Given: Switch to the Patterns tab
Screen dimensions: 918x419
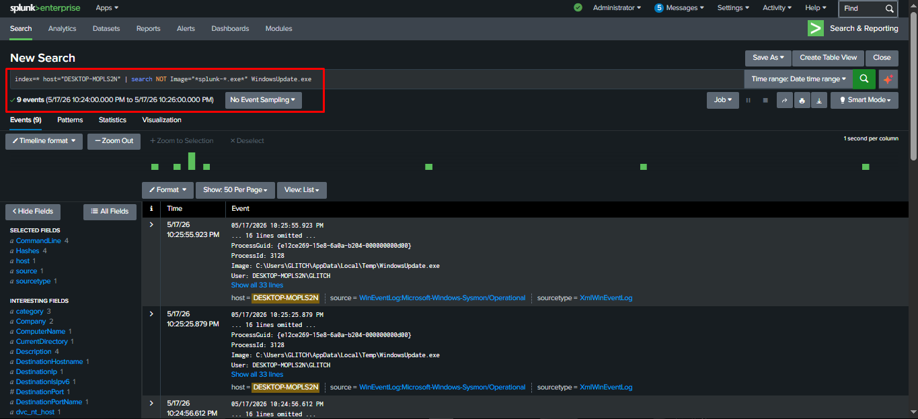Looking at the screenshot, I should (x=70, y=120).
